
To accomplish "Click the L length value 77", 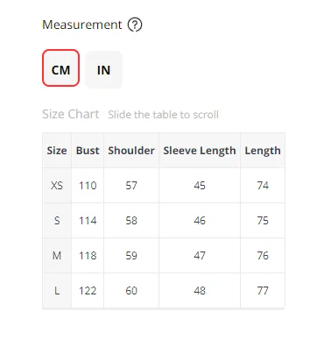I will point(263,291).
